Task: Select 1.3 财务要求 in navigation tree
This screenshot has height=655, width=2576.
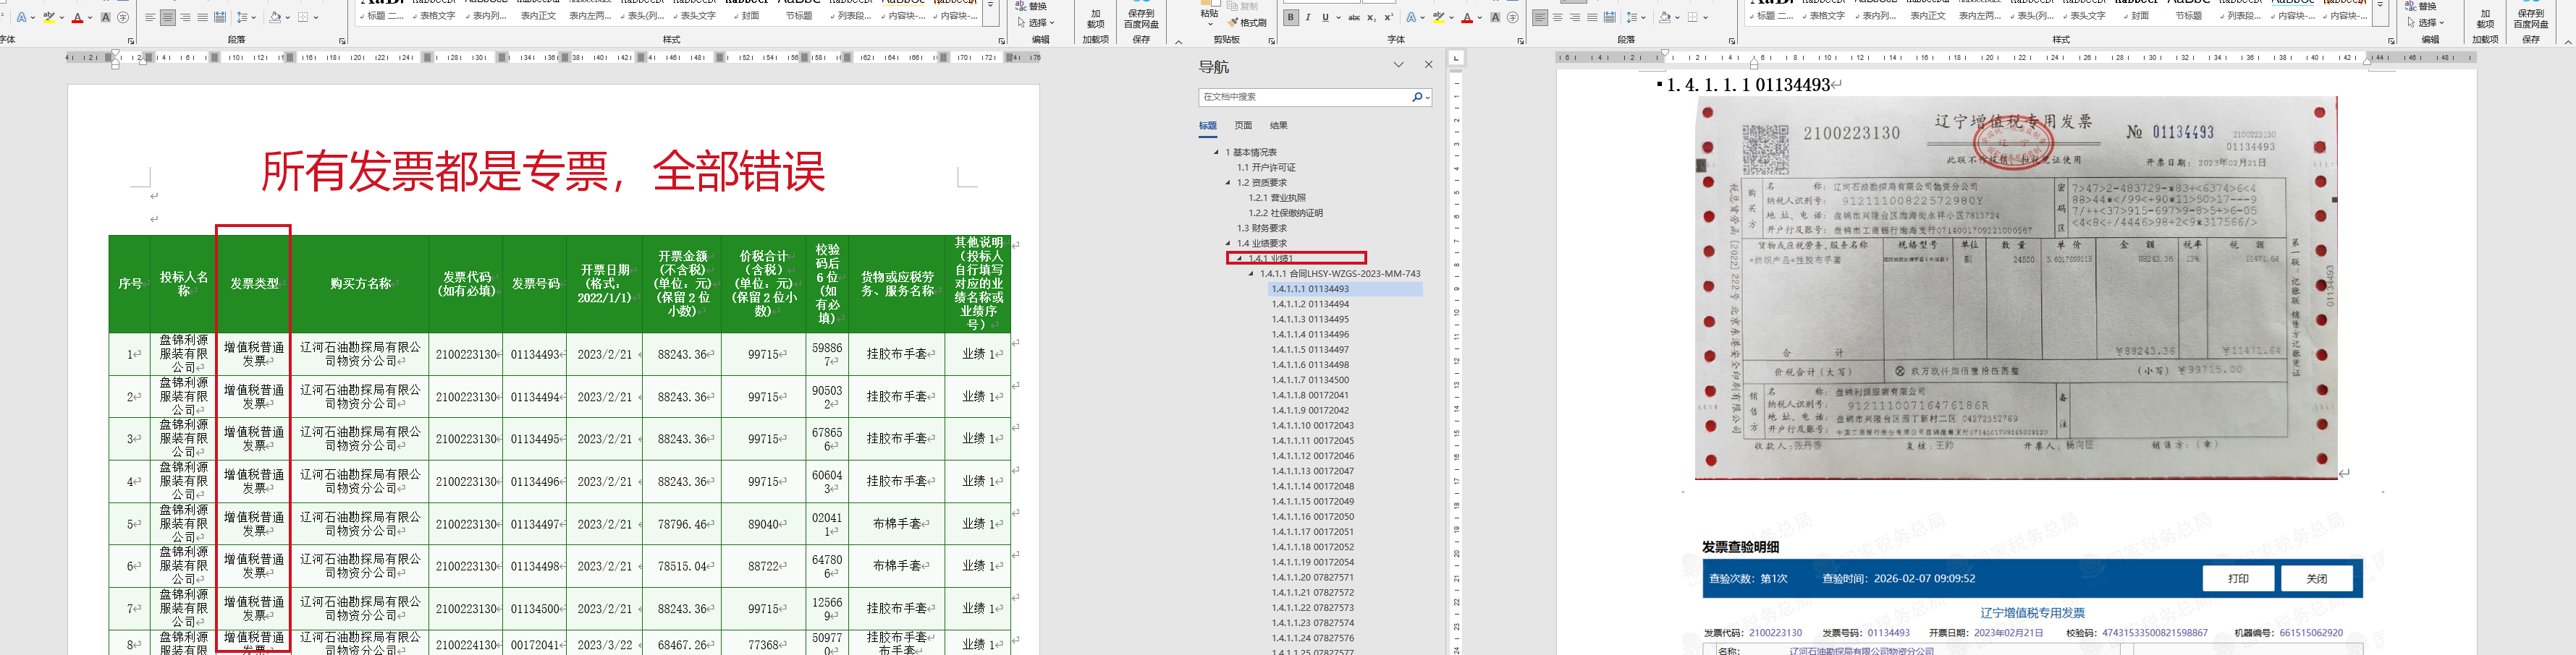Action: [x=1262, y=228]
